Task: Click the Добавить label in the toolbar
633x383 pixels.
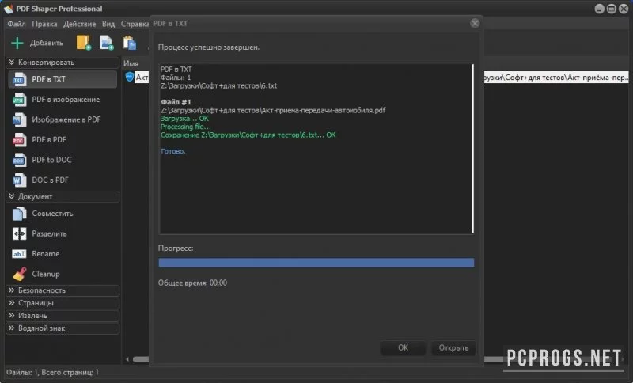Action: [x=47, y=43]
